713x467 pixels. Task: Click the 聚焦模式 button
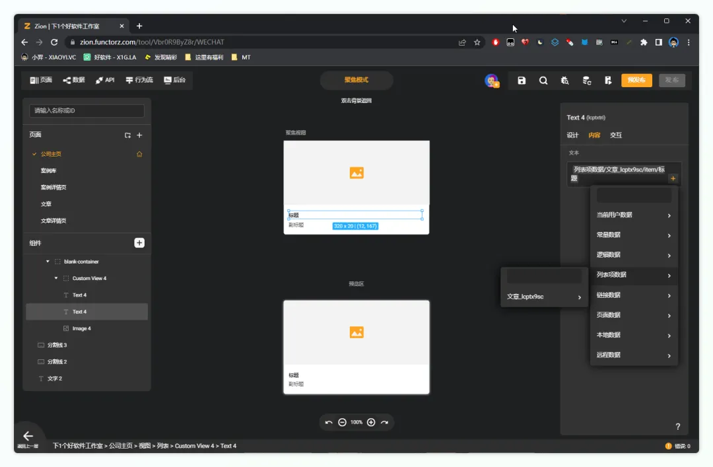pyautogui.click(x=356, y=80)
